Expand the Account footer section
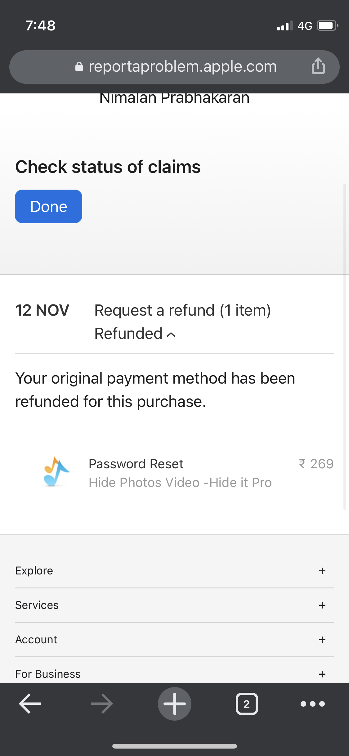Viewport: 349px width, 756px height. [x=322, y=640]
